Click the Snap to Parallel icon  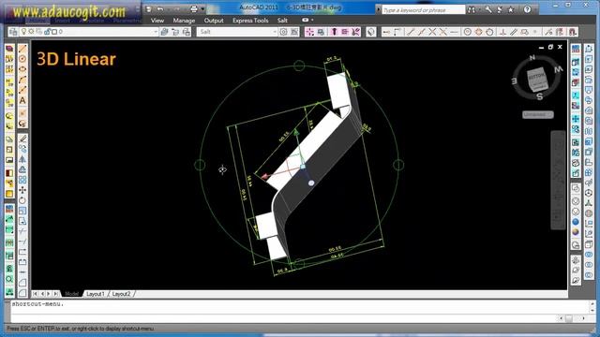tap(514, 32)
